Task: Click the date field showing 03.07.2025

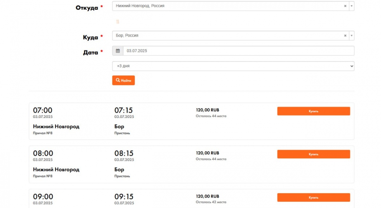Action: (x=238, y=51)
